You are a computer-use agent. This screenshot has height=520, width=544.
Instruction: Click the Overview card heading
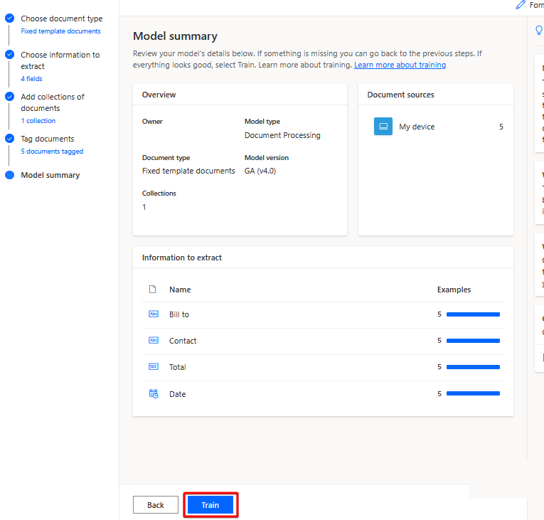tap(159, 95)
